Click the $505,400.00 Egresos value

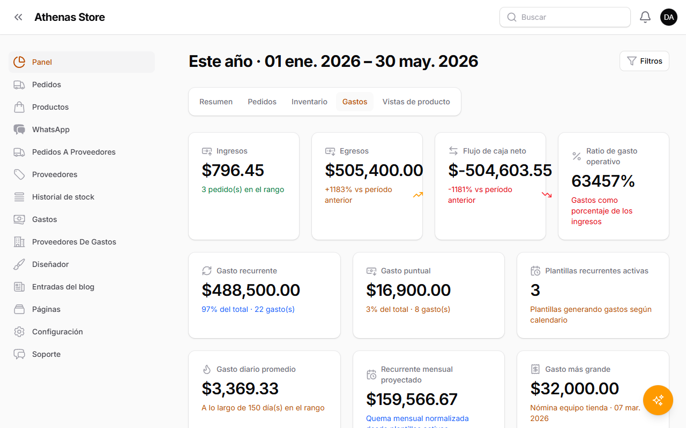374,170
